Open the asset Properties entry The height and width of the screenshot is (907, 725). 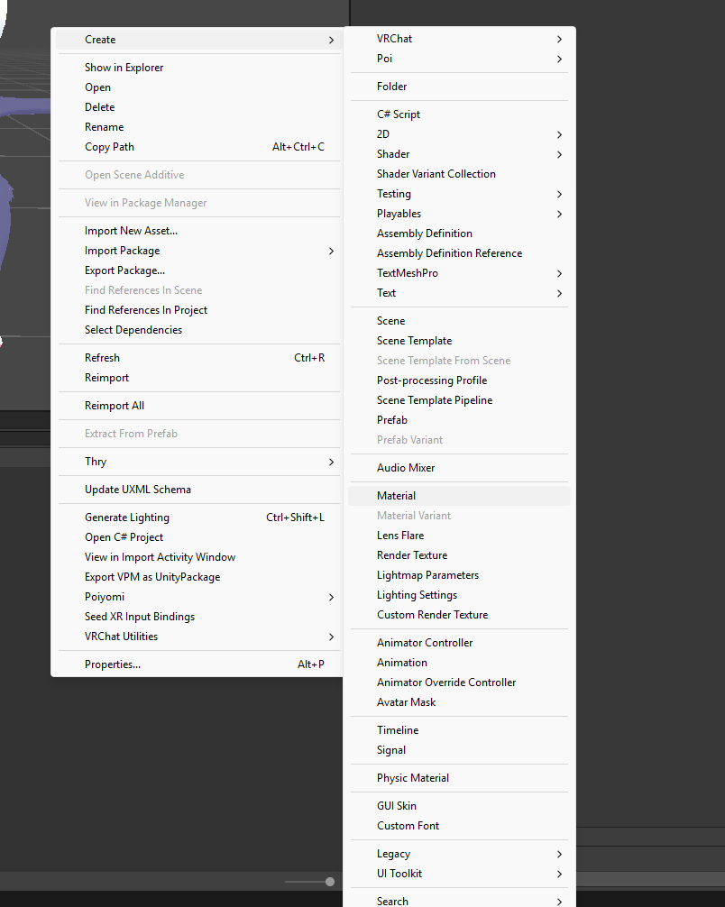113,664
